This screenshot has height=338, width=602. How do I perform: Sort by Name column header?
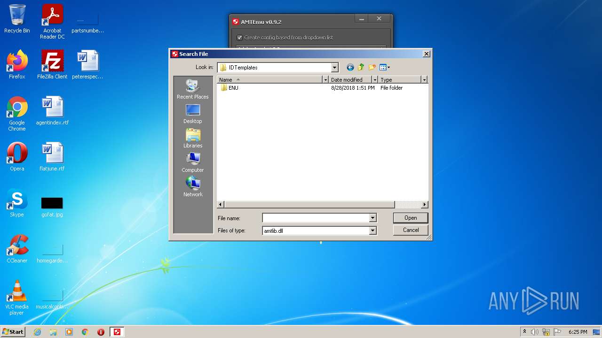(x=270, y=80)
